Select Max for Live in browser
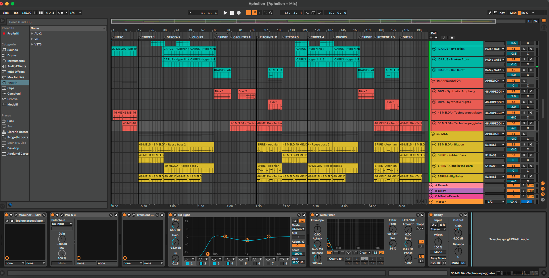The image size is (549, 278). pos(16,77)
